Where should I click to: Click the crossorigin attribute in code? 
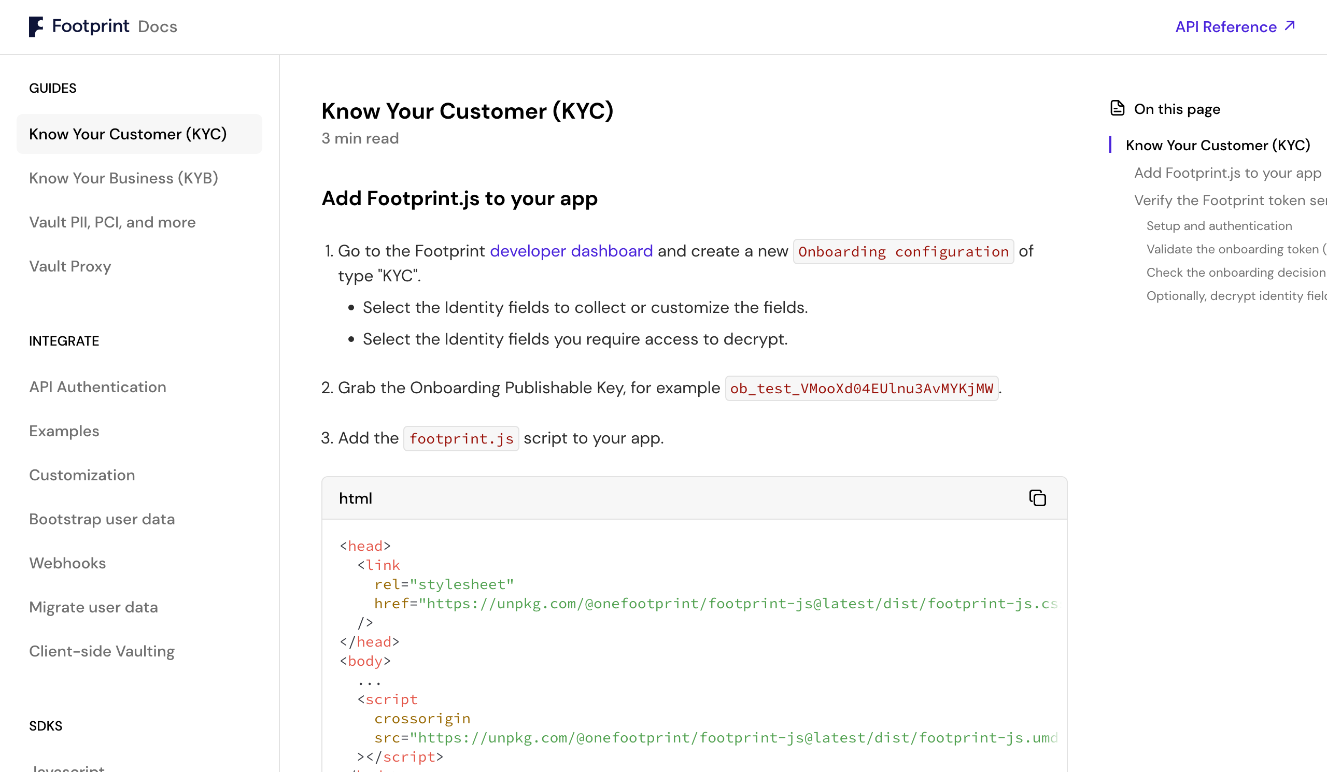[422, 718]
